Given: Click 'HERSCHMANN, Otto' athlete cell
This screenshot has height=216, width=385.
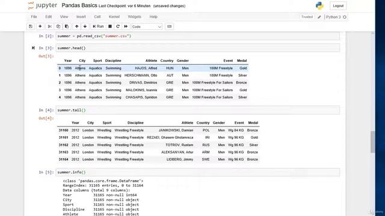Looking at the screenshot, I should click(141, 76).
